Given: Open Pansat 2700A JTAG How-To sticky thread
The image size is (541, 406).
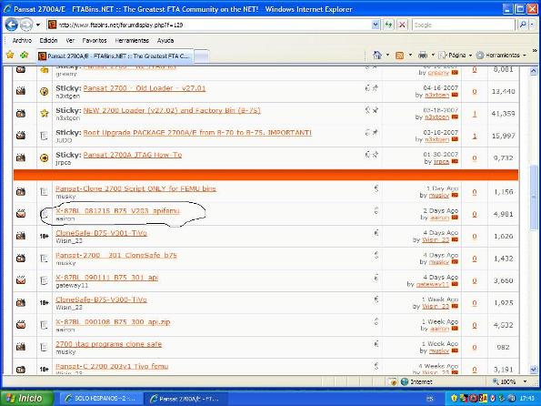Looking at the screenshot, I should point(133,155).
